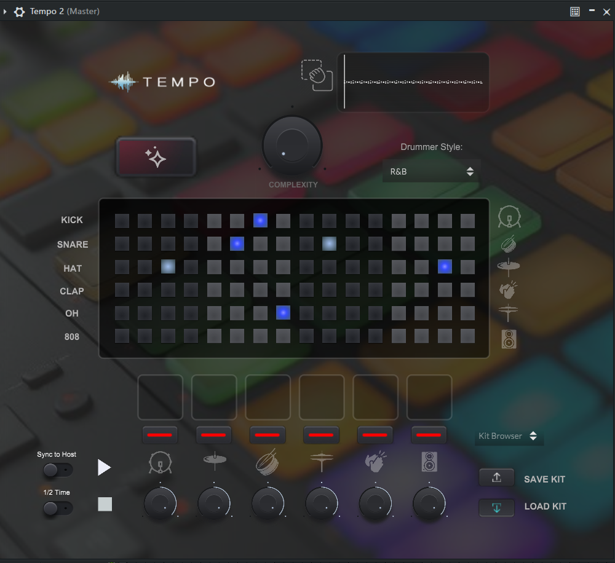Viewport: 615px width, 563px height.
Task: Select the clap hands icon above the bottom knobs
Action: 375,462
